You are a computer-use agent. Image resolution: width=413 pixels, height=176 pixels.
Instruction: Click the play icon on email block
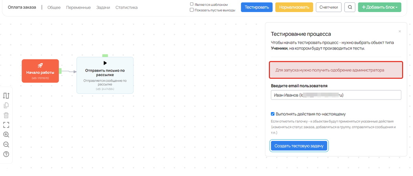105,63
